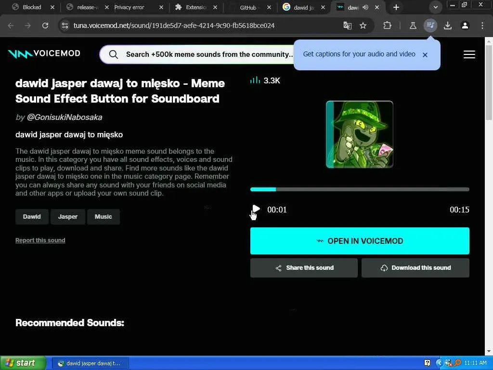Screen dimensions: 493x370
Task: Switch to Google dawid search tab
Action: (298, 7)
